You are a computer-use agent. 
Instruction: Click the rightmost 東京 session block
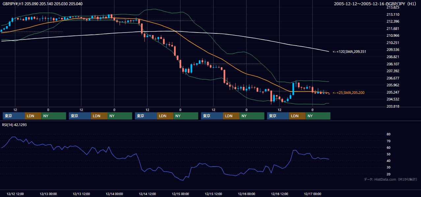click(x=278, y=116)
